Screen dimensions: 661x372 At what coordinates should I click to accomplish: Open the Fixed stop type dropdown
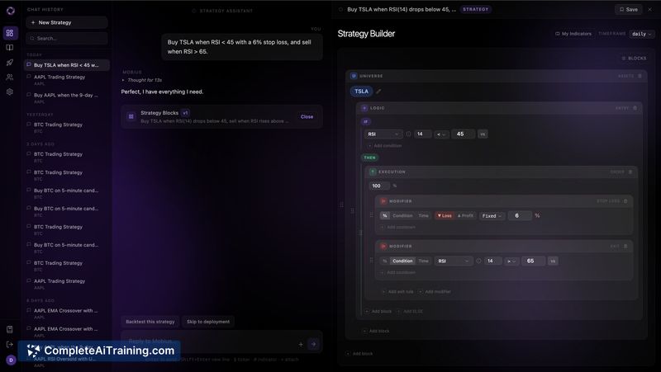point(492,216)
